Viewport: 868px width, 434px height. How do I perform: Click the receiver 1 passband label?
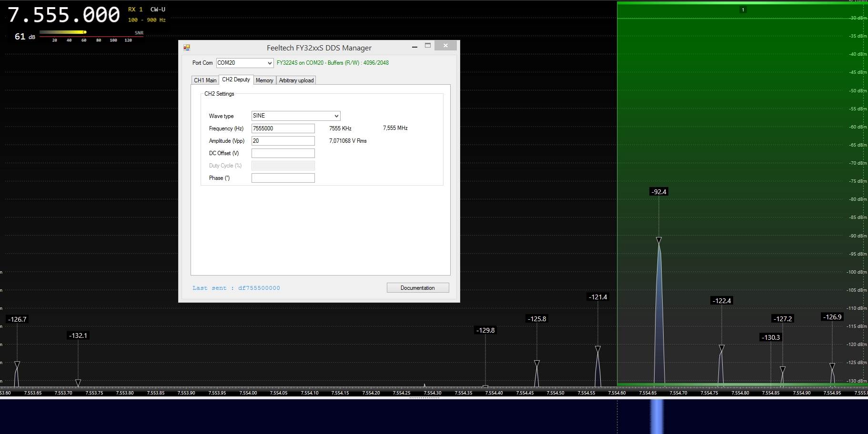pos(743,10)
